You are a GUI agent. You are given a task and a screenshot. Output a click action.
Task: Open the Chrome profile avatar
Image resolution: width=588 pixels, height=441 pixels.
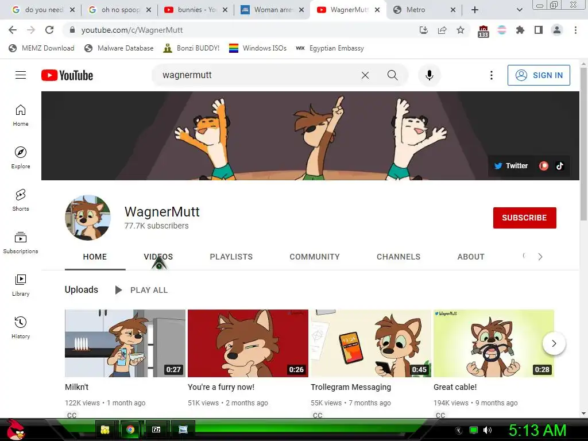[x=557, y=30]
